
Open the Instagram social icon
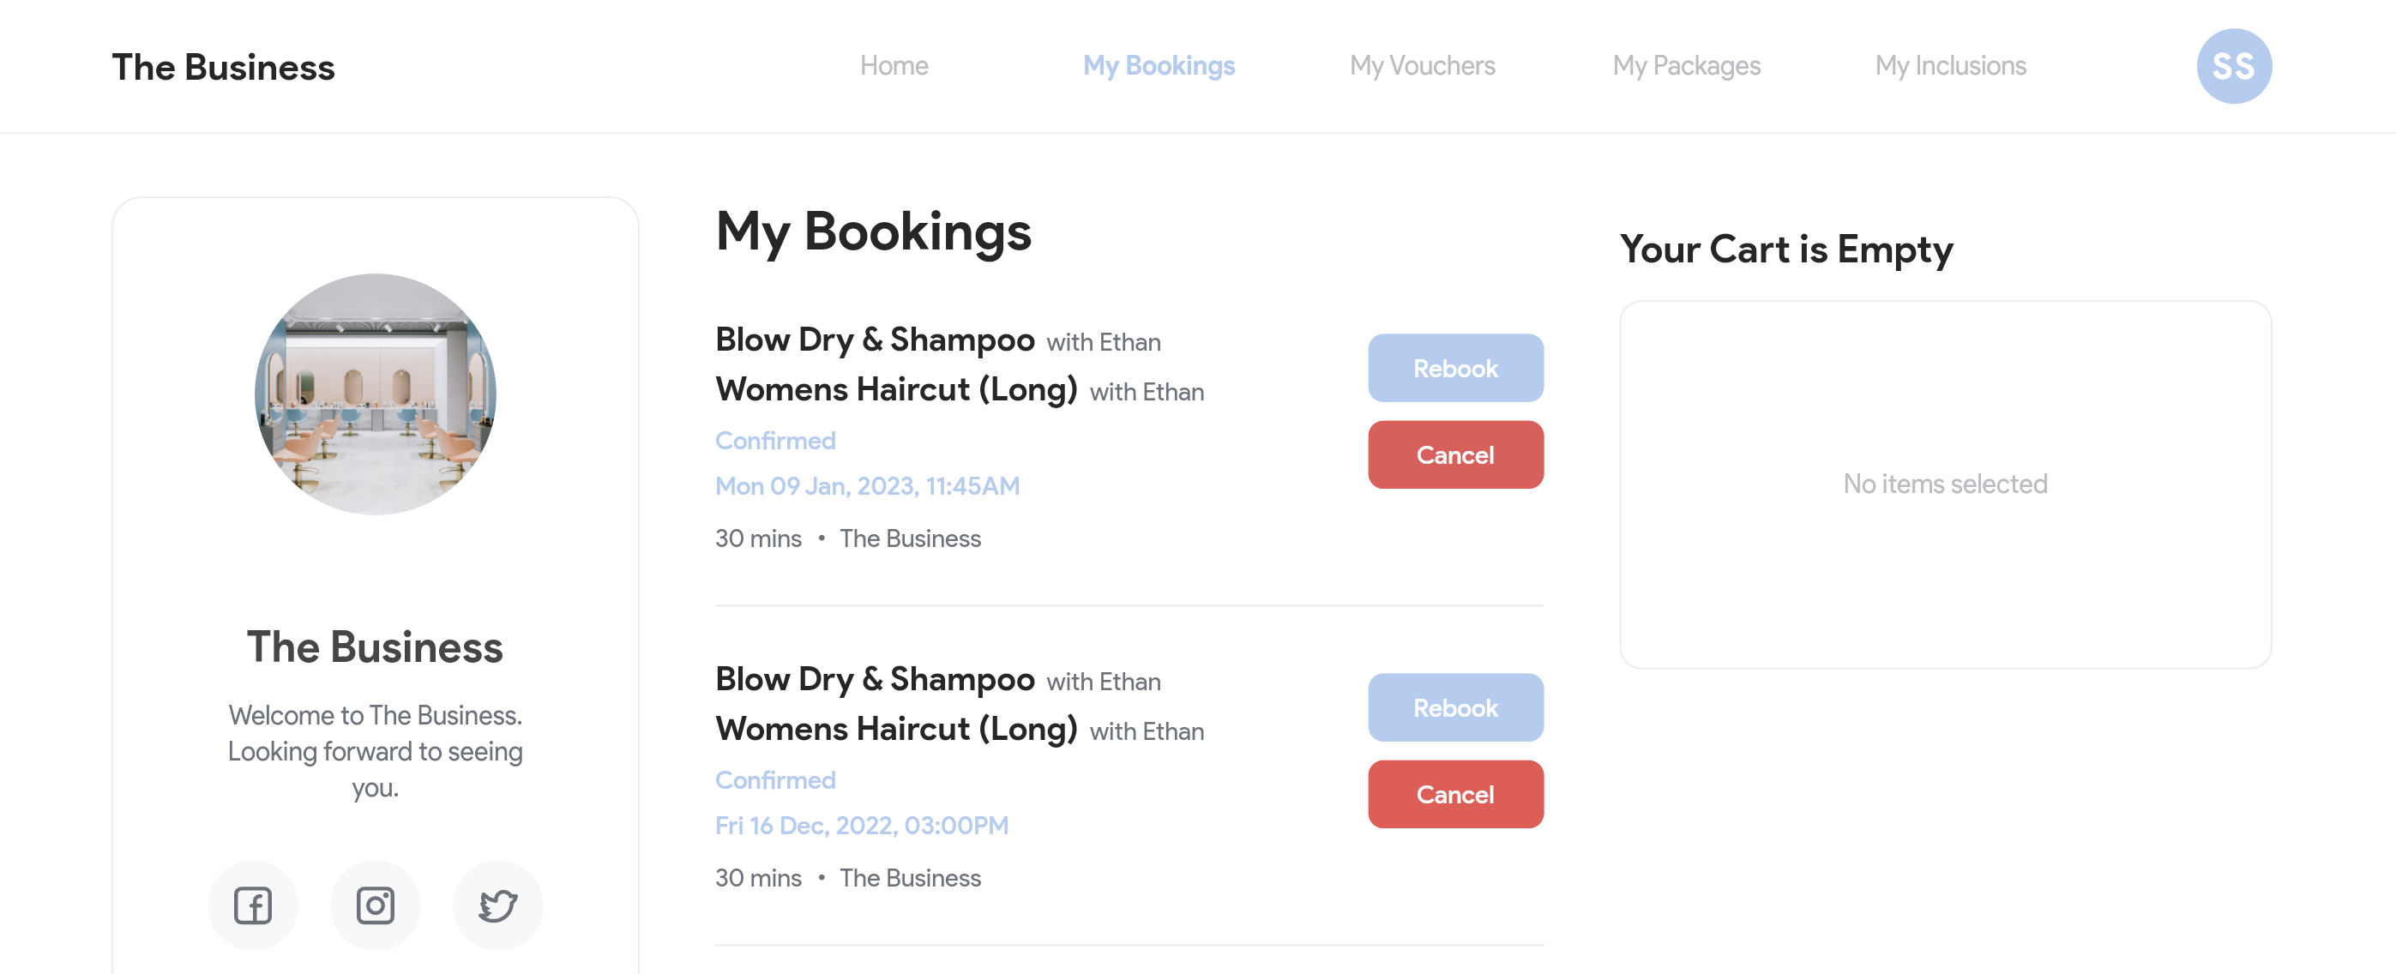tap(376, 905)
